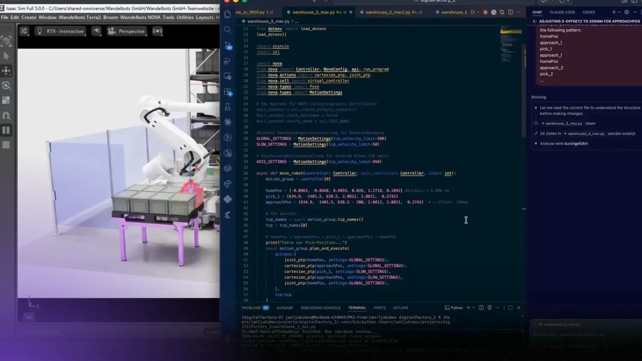Select the scale tool in Isaac Sim
This screenshot has height=361, width=642.
tap(6, 100)
